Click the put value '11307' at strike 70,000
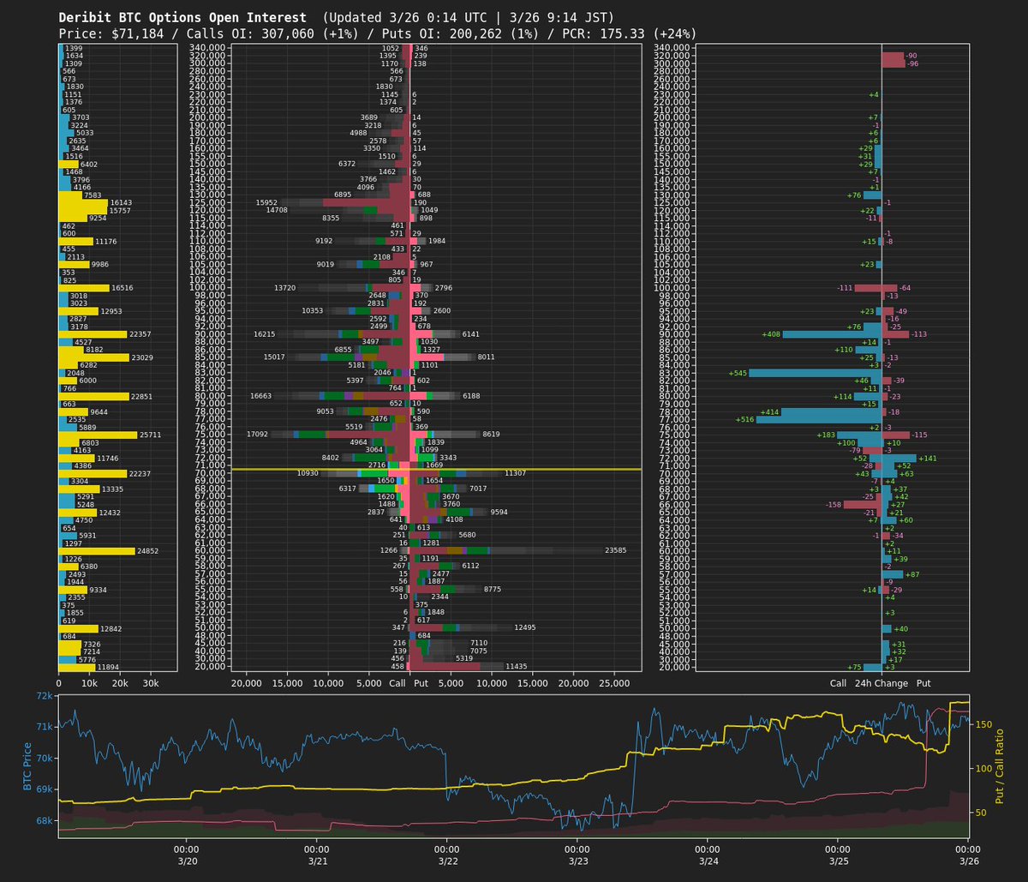The image size is (1028, 882). tap(515, 474)
